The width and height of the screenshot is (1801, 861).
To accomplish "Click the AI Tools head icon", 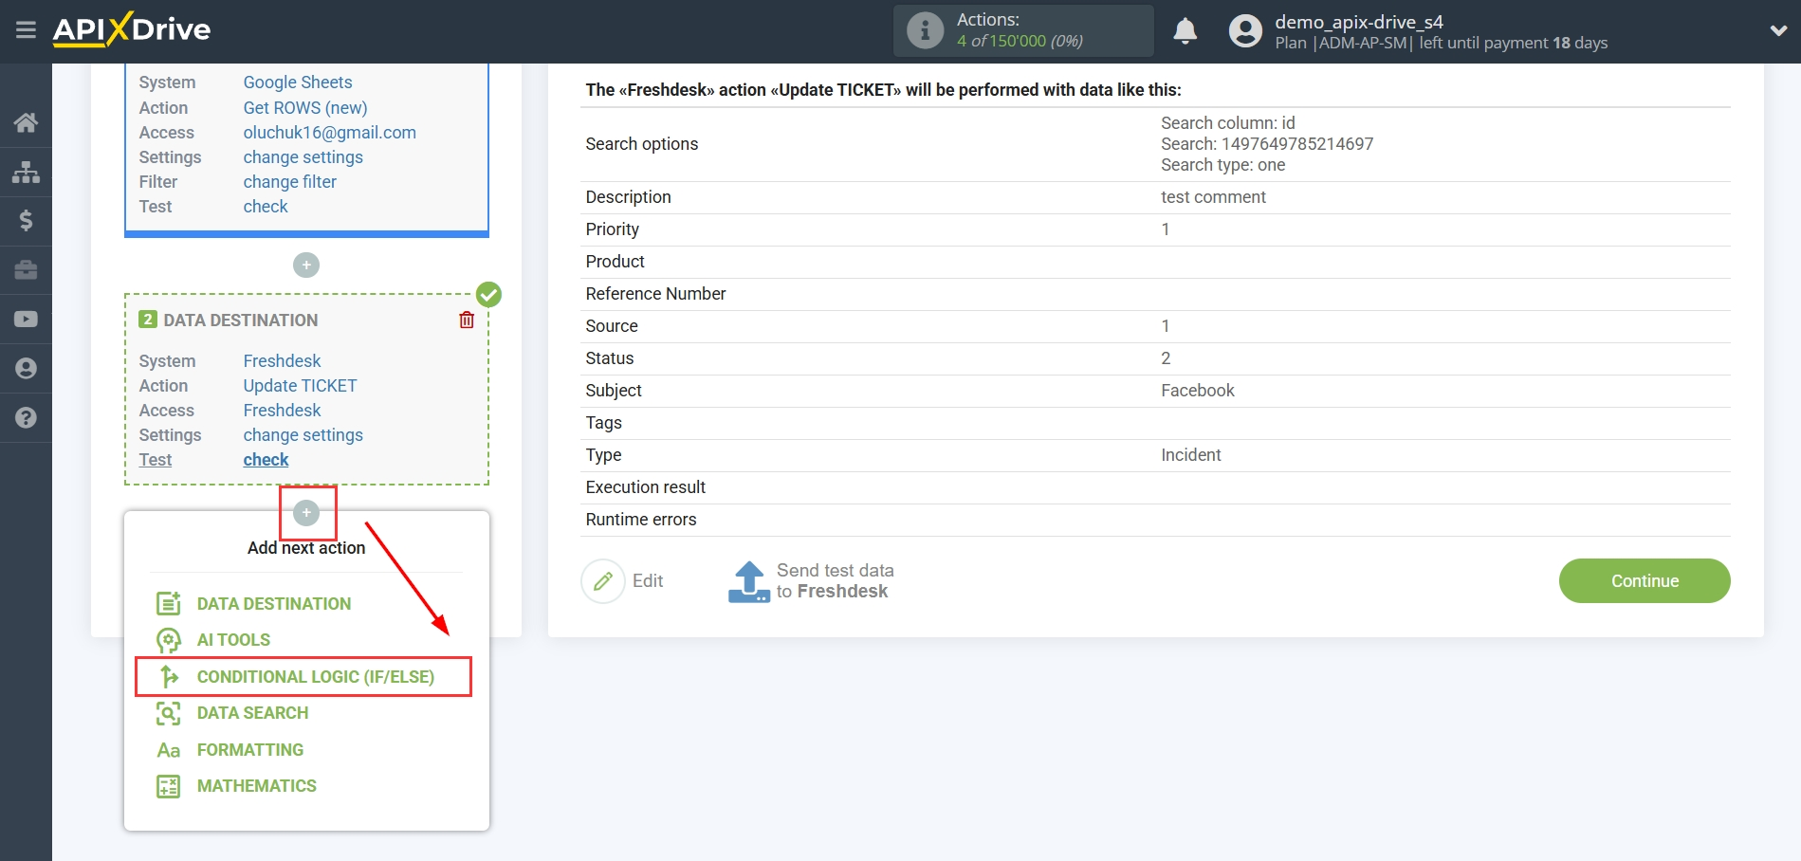I will coord(169,640).
